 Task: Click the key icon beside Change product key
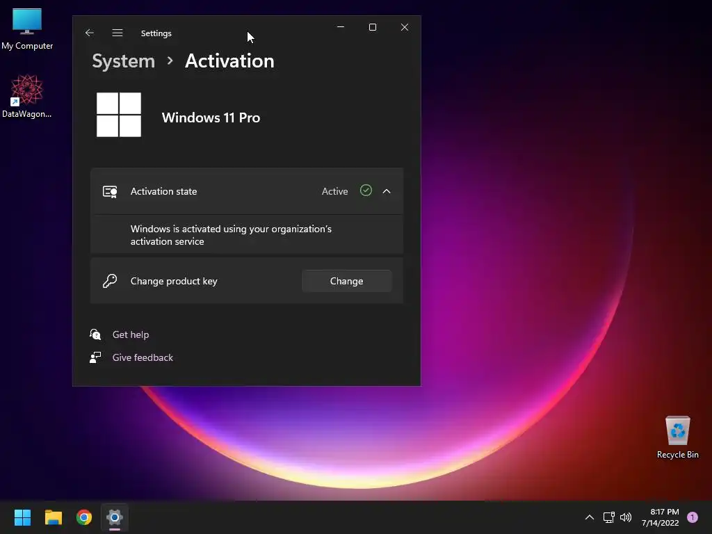(x=110, y=281)
